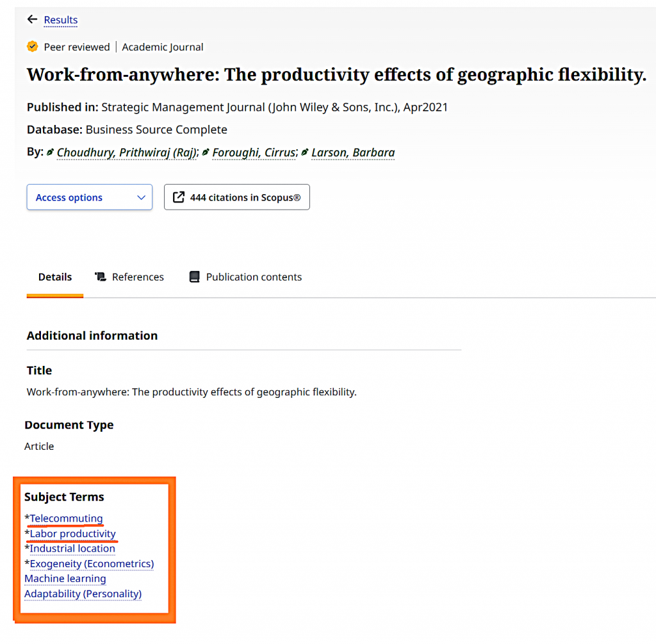Viewport: 656px width, 644px height.
Task: Go back to Results link
Action: pyautogui.click(x=61, y=20)
